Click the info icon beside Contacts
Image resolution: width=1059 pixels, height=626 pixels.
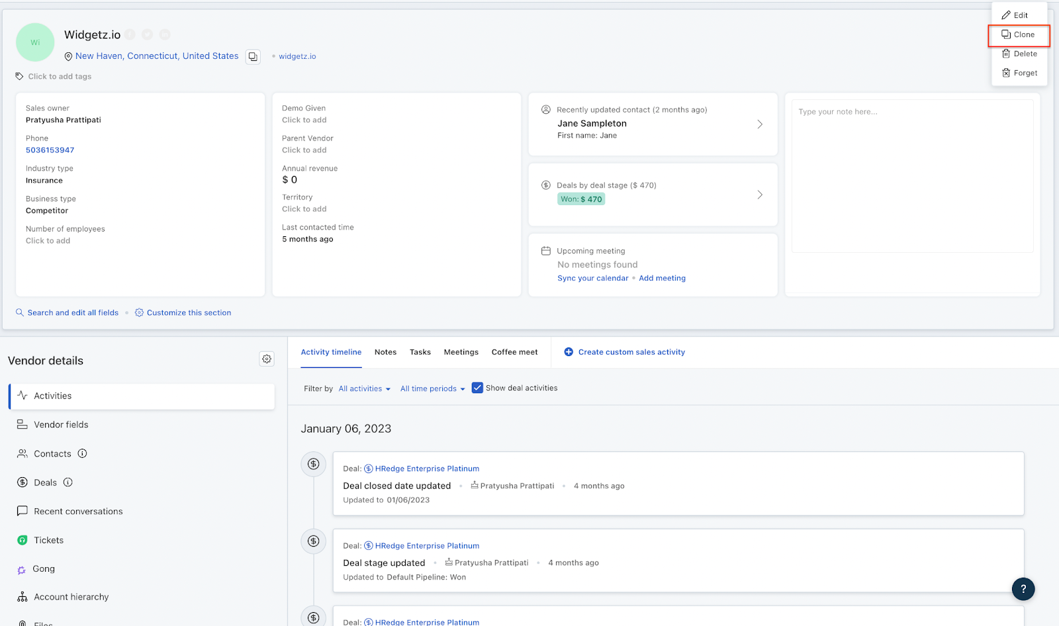click(x=82, y=453)
